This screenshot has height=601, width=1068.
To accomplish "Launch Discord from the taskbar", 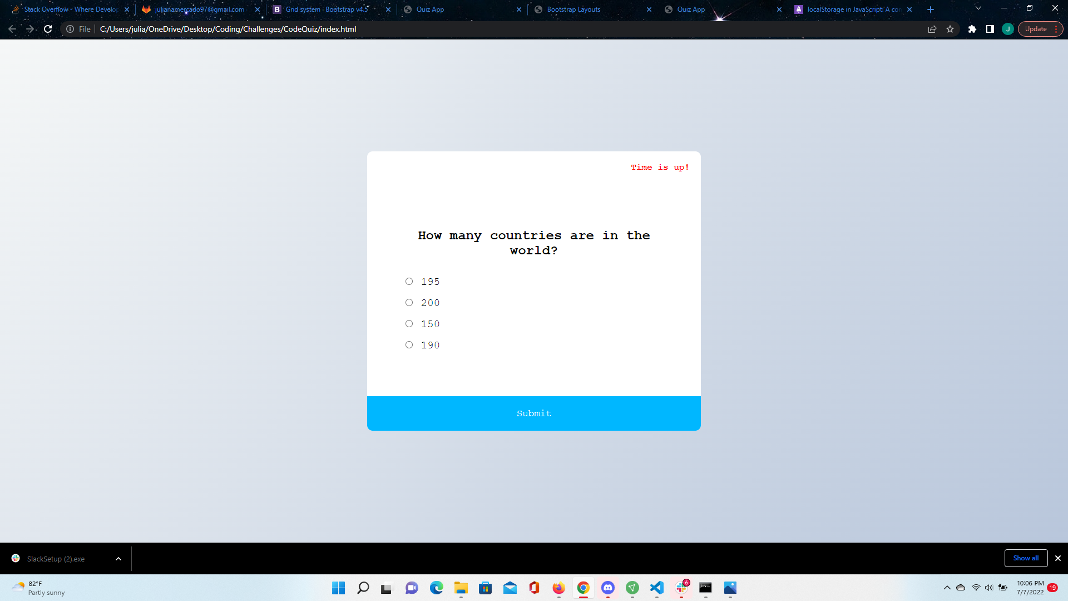I will point(607,588).
